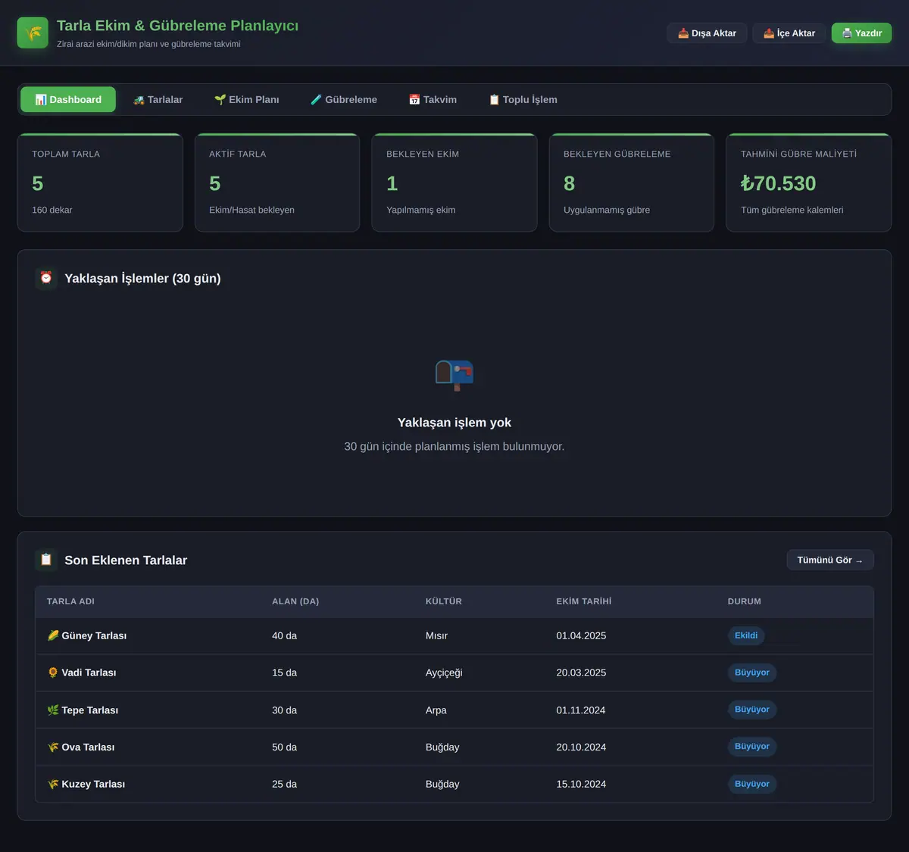Select the Güney Tarlası field name
Viewport: 909px width, 852px height.
point(94,635)
